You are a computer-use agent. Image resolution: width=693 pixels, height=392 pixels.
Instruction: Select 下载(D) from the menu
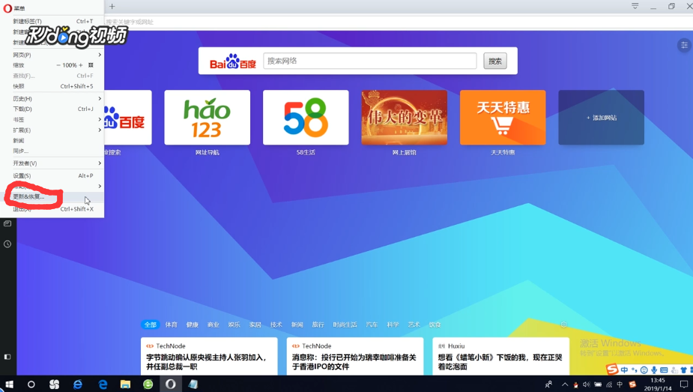[52, 109]
